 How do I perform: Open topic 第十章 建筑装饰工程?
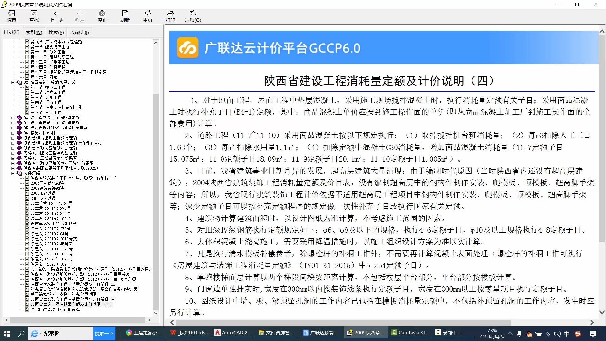pyautogui.click(x=50, y=47)
